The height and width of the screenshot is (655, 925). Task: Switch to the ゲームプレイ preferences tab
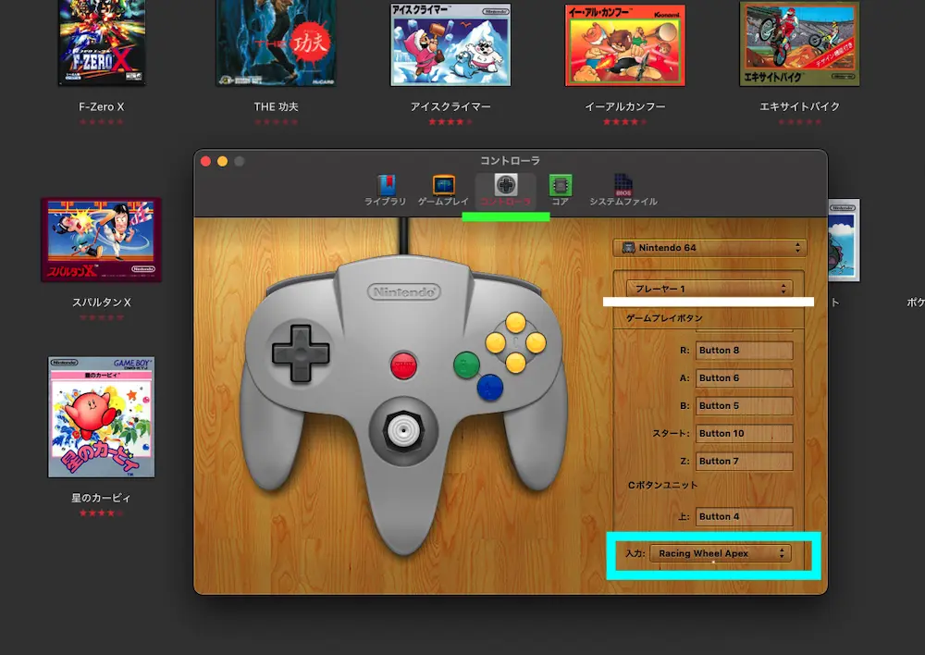(443, 190)
